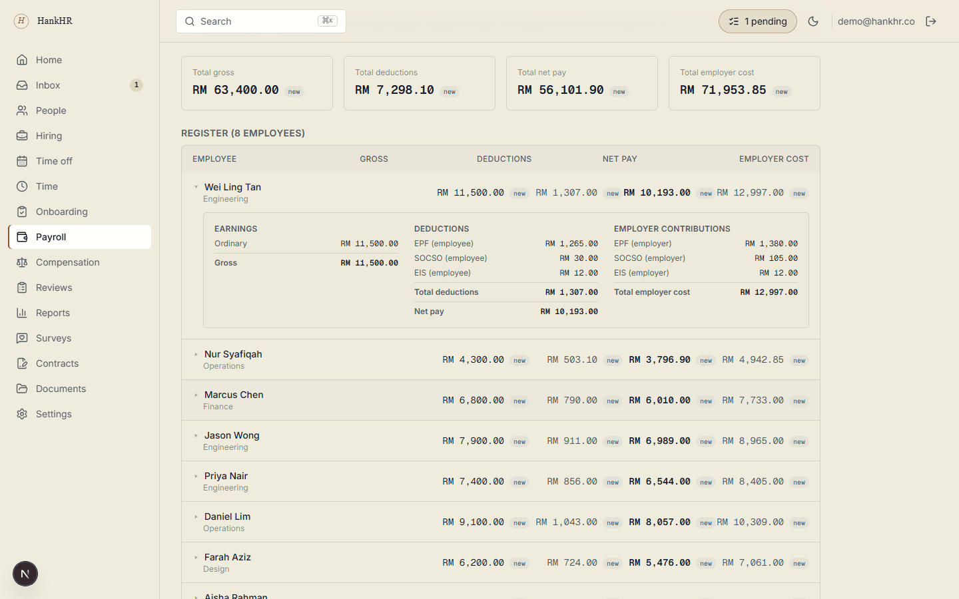This screenshot has width=959, height=599.
Task: Open the Settings sidebar link
Action: pyautogui.click(x=80, y=414)
